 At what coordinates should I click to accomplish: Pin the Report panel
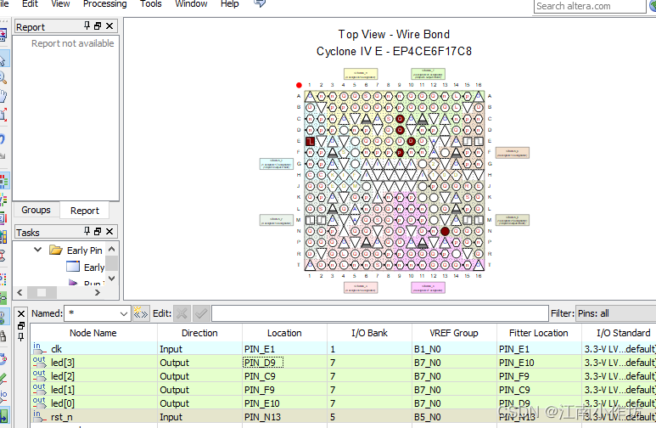[x=87, y=26]
